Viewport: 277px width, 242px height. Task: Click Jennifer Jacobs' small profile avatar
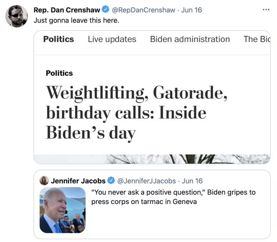point(44,181)
